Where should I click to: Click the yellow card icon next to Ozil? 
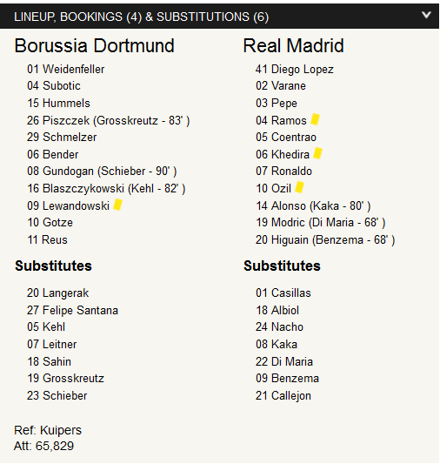(x=299, y=187)
